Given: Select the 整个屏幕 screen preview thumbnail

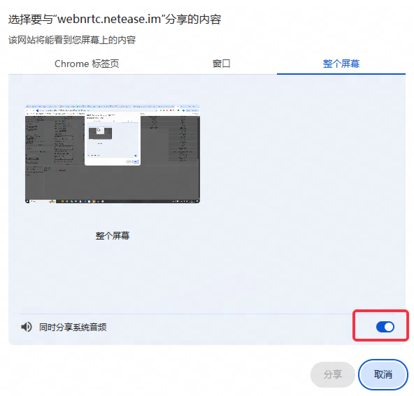Looking at the screenshot, I should pos(112,154).
